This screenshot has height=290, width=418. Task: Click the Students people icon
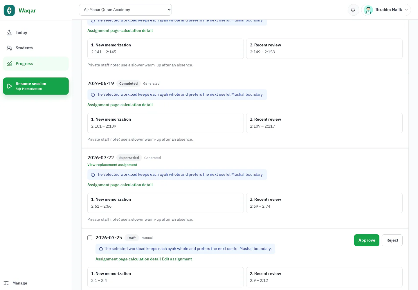click(x=9, y=48)
